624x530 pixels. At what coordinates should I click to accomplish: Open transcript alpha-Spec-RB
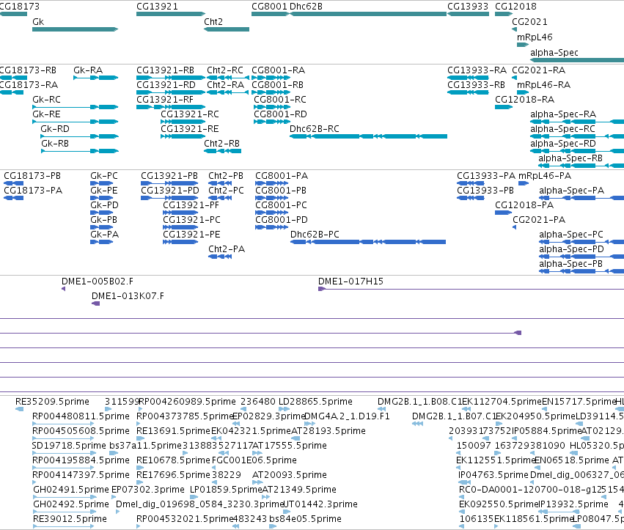click(570, 158)
